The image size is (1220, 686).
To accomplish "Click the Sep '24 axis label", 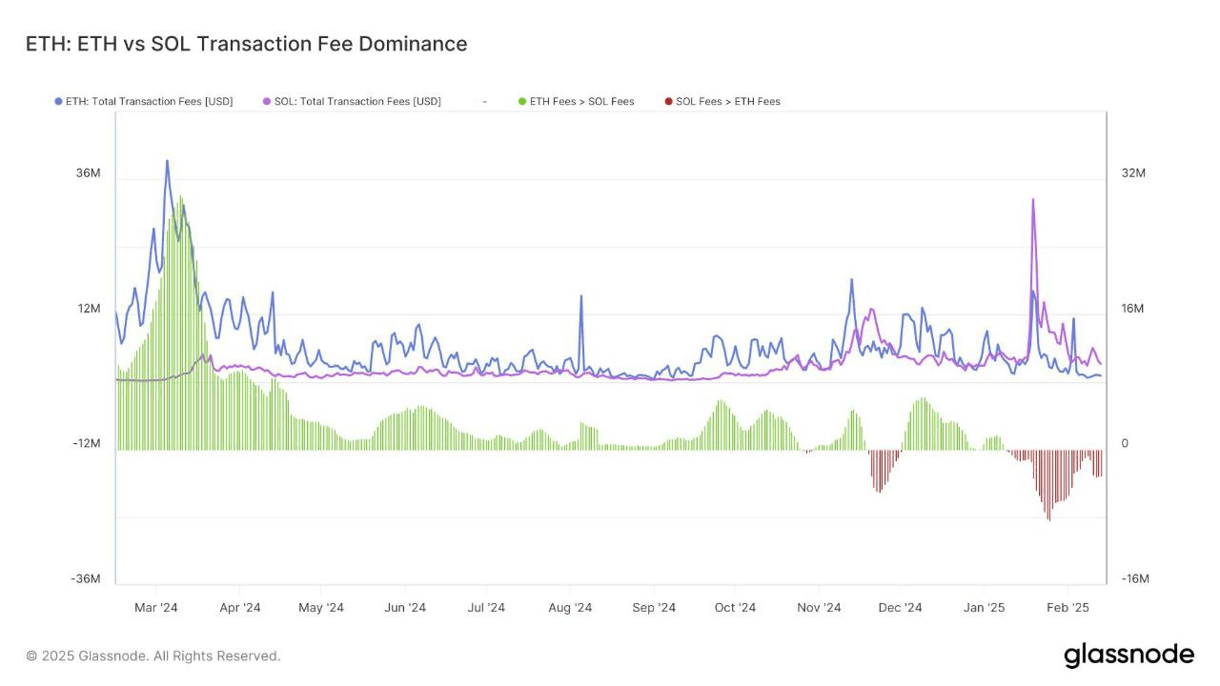I will pos(654,607).
